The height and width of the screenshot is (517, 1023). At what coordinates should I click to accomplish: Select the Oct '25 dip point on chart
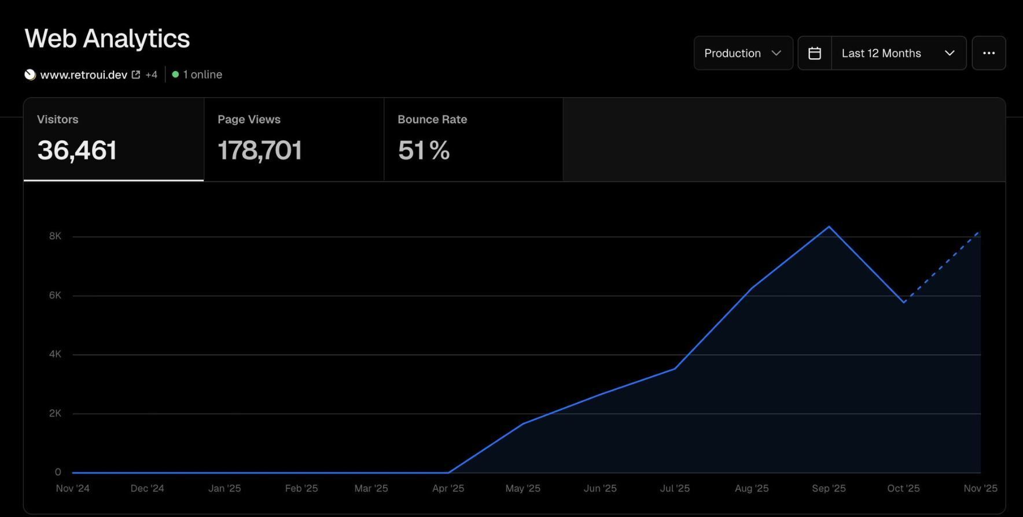(904, 302)
